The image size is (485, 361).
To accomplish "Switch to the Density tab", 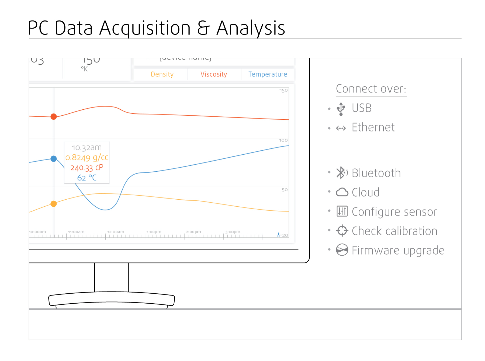I will 162,74.
